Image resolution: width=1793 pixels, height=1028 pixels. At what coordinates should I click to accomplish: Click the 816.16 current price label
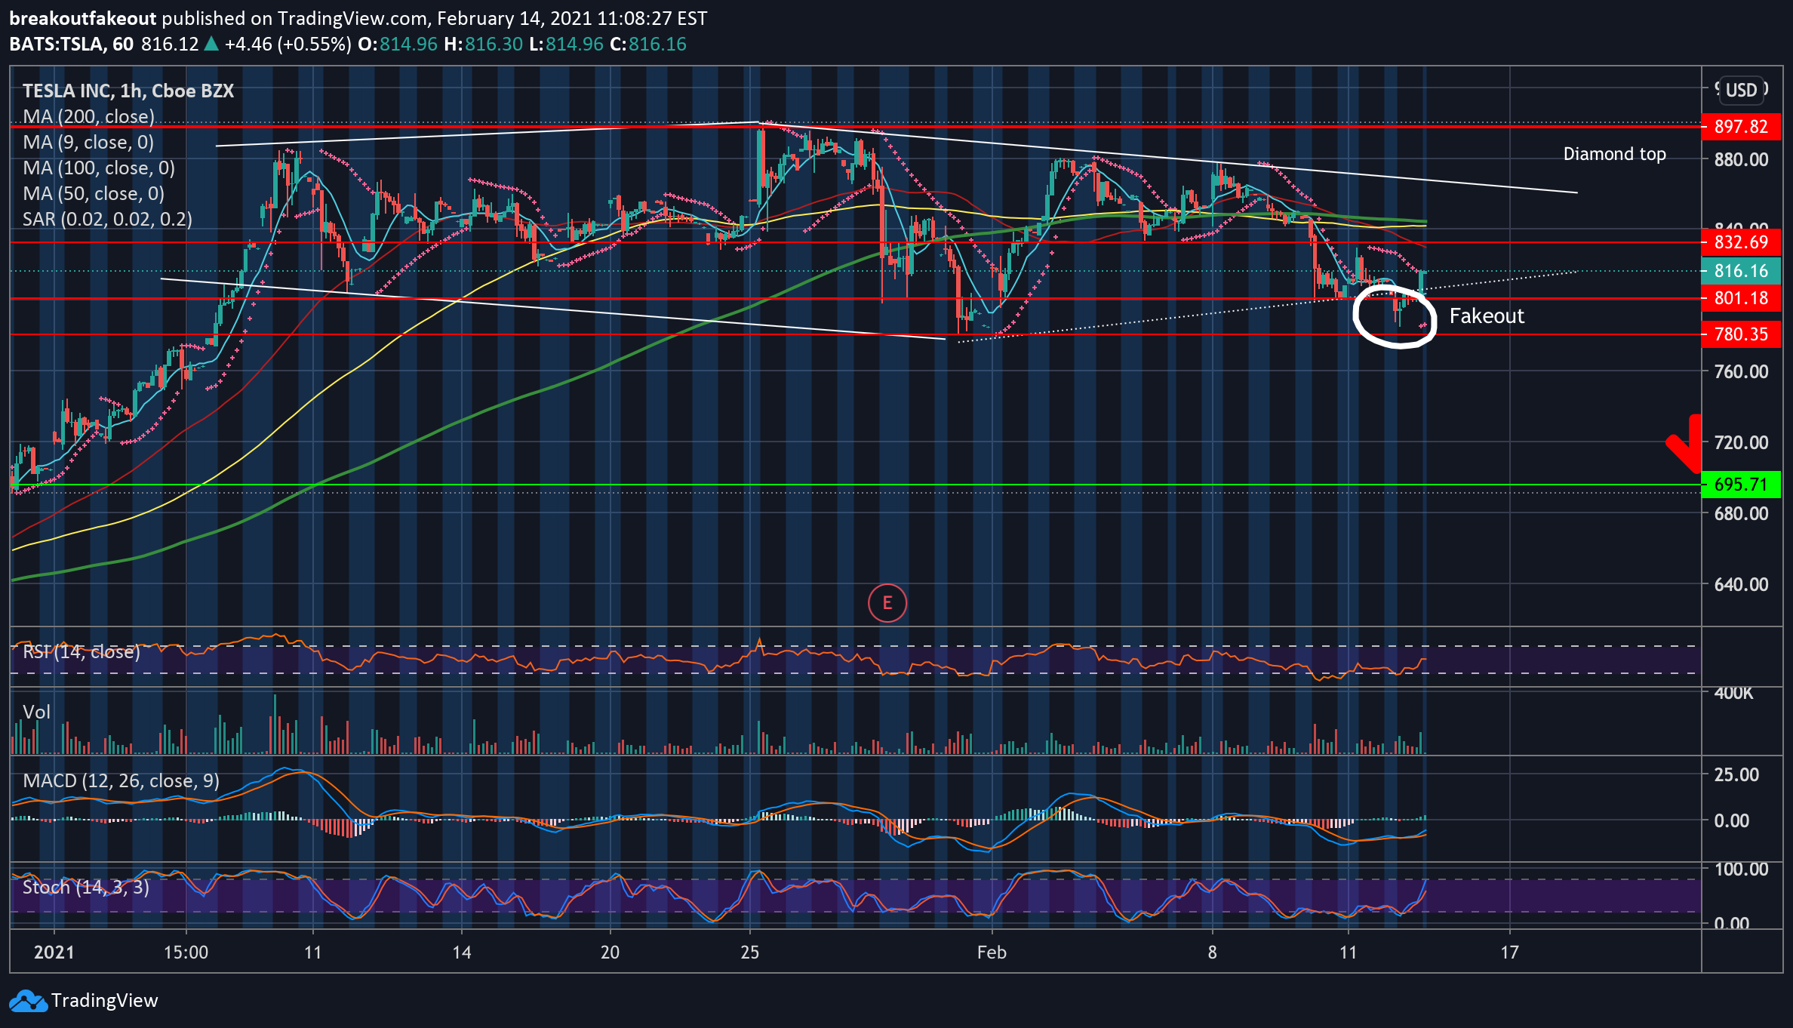tap(1741, 271)
